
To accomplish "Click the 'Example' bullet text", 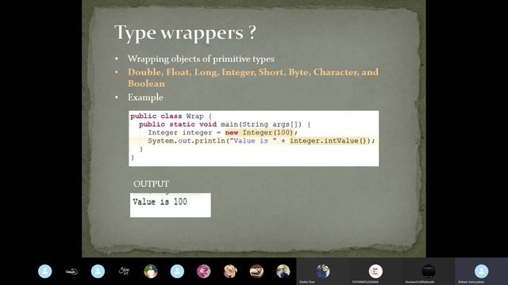I will 145,97.
